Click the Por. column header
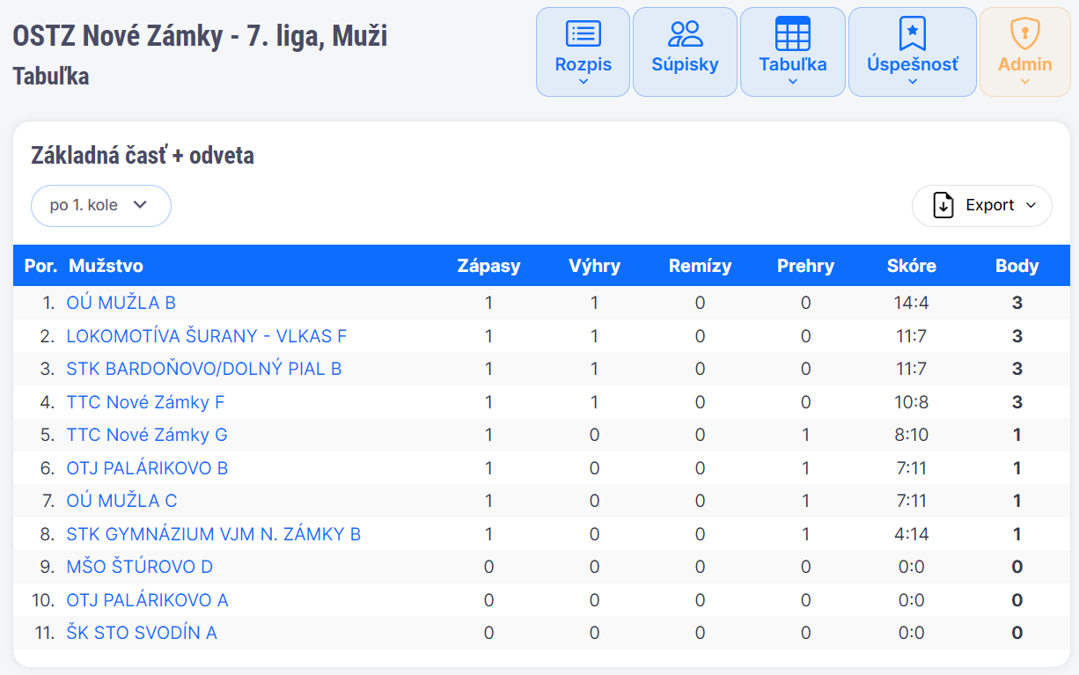The width and height of the screenshot is (1079, 675). tap(41, 266)
